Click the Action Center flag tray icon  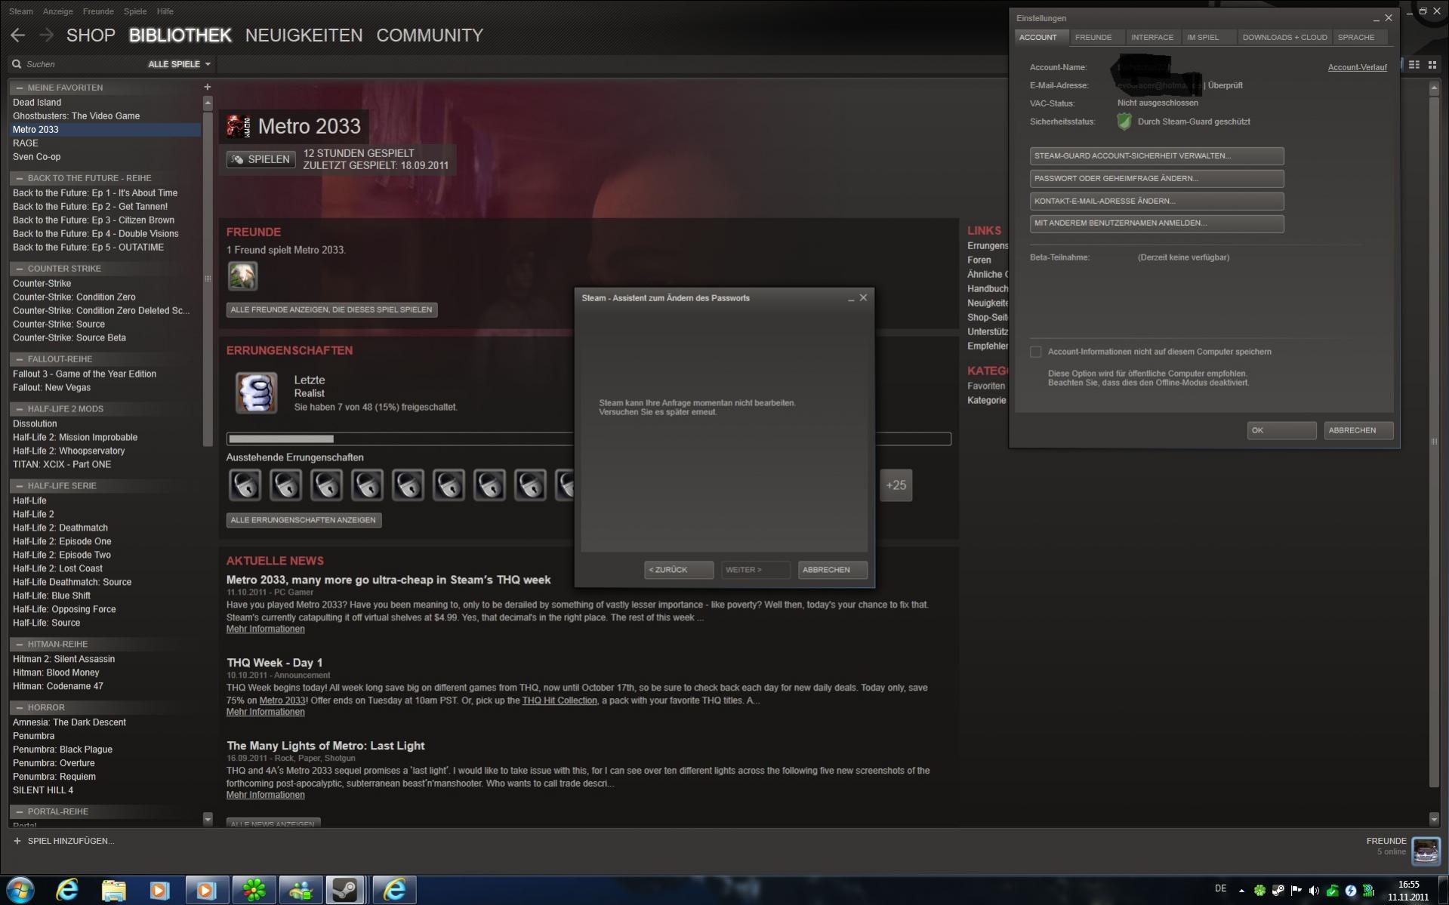point(1296,891)
